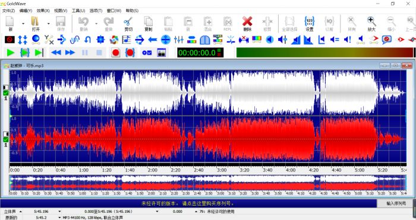The height and width of the screenshot is (220, 416).
Task: Expand dropdown arrow next to 新 button
Action: [x=23, y=24]
